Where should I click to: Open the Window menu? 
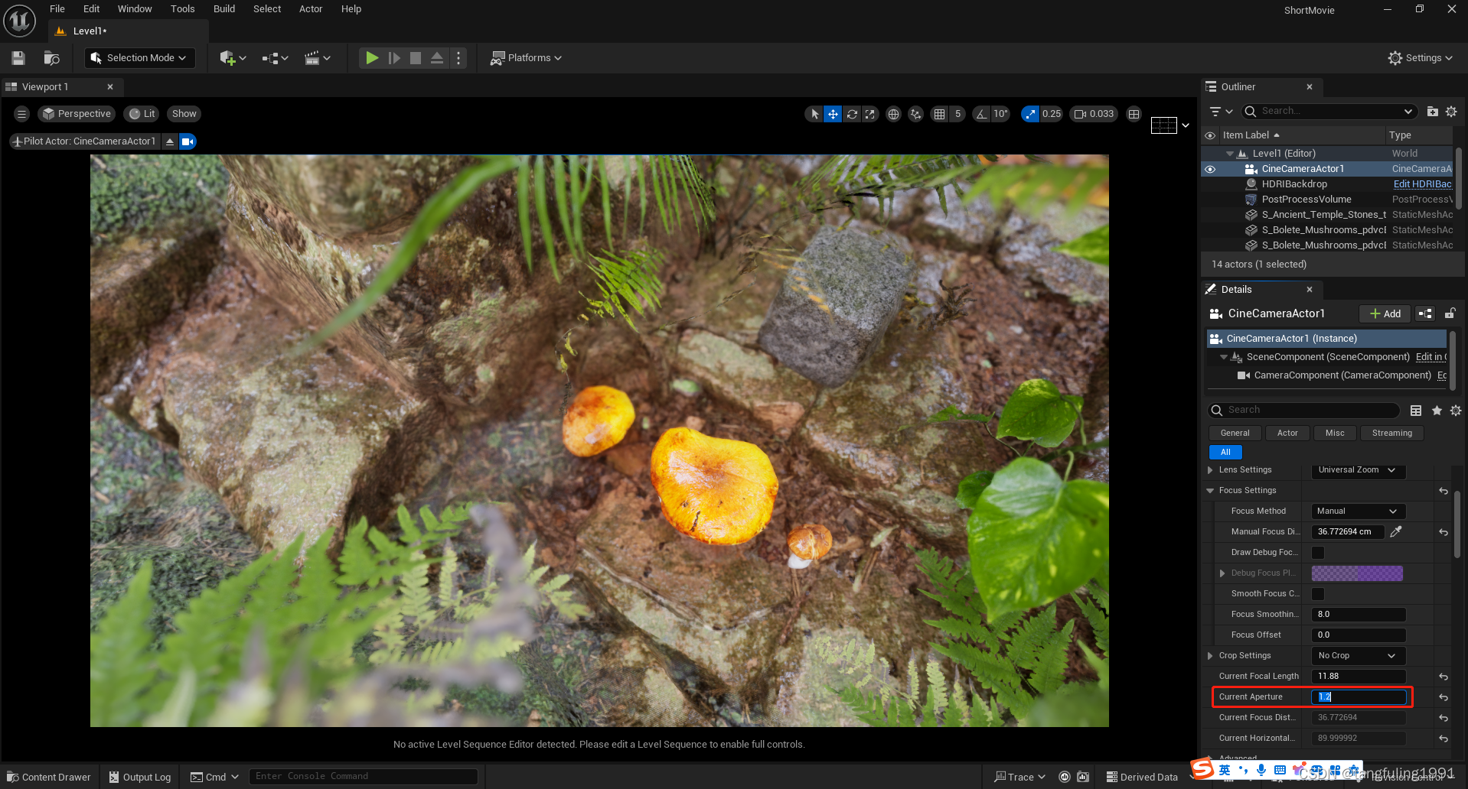135,9
